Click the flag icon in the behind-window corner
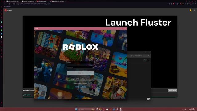The image size is (197, 111). (150, 99)
